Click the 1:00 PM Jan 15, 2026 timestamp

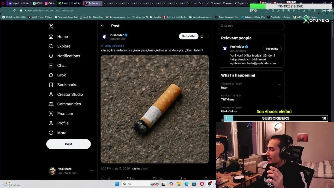click(x=115, y=169)
